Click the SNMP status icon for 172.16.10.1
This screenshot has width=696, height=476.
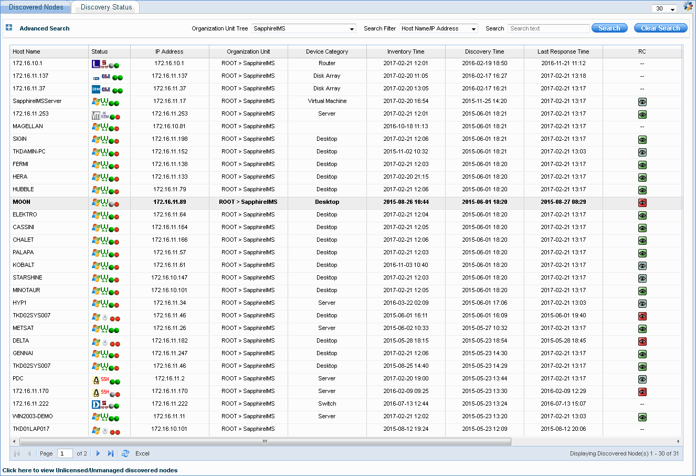[x=104, y=63]
